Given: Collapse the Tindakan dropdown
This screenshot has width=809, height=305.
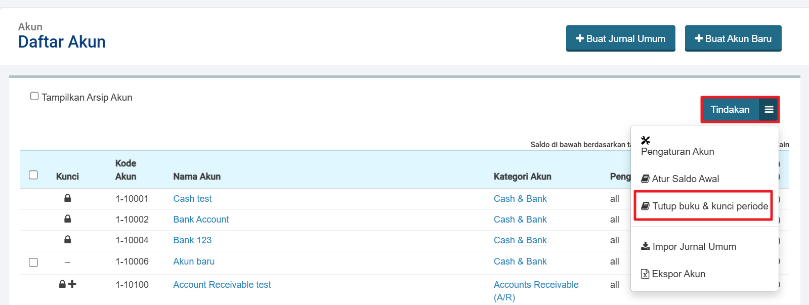Looking at the screenshot, I should coord(730,110).
